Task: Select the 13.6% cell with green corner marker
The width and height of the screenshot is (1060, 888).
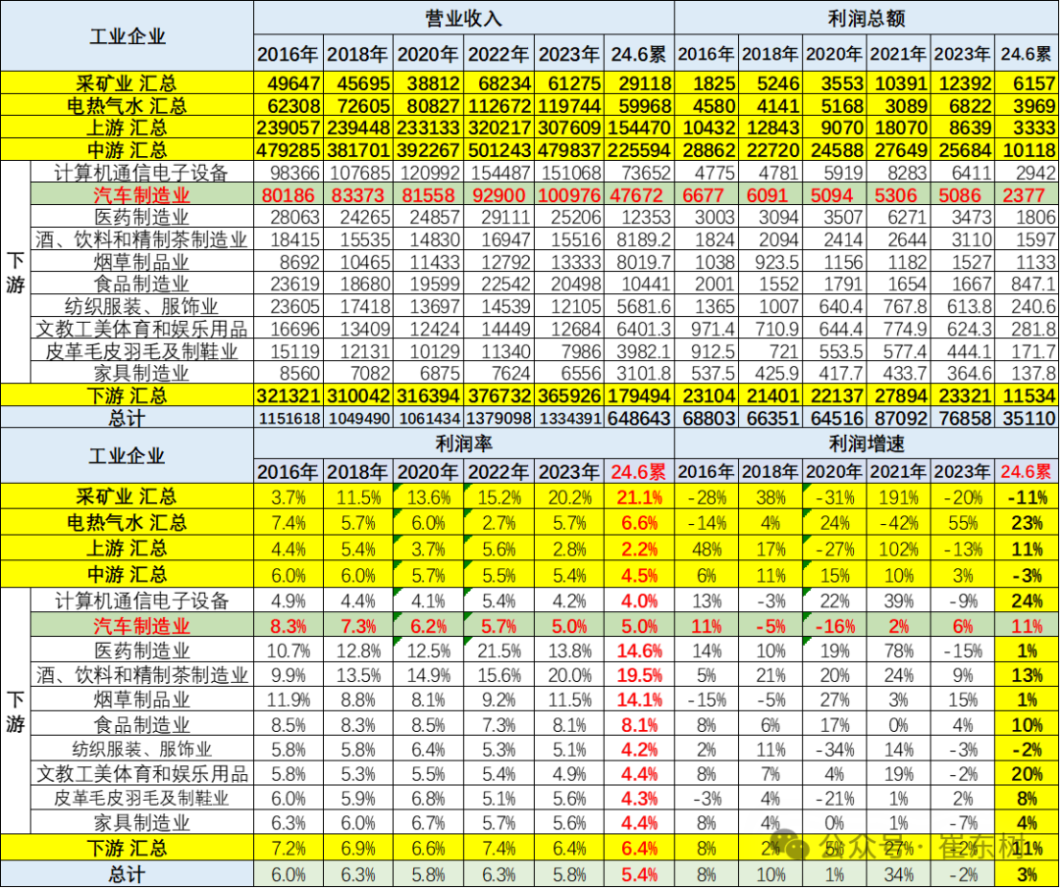Action: pyautogui.click(x=429, y=497)
